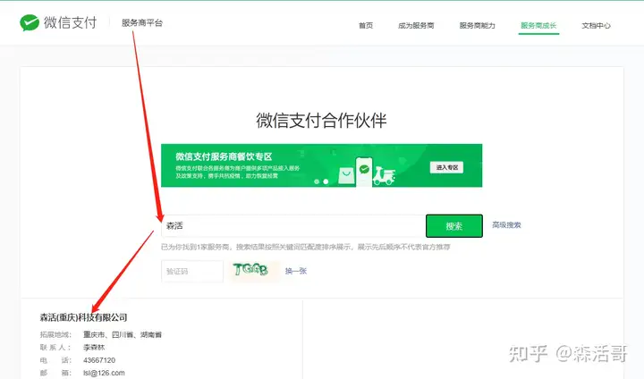Click the WeChat Pay green logo icon

click(x=30, y=23)
